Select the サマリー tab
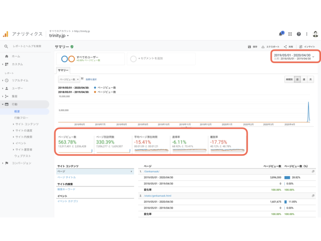The height and width of the screenshot is (241, 321). (x=63, y=70)
